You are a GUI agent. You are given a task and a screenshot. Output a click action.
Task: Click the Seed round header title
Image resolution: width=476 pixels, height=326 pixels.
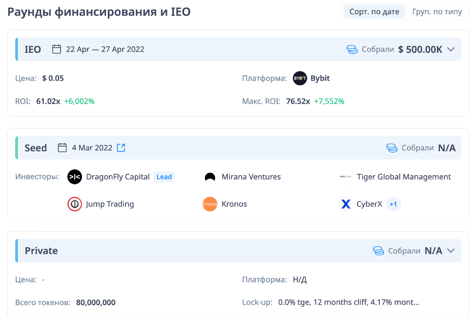tap(36, 148)
